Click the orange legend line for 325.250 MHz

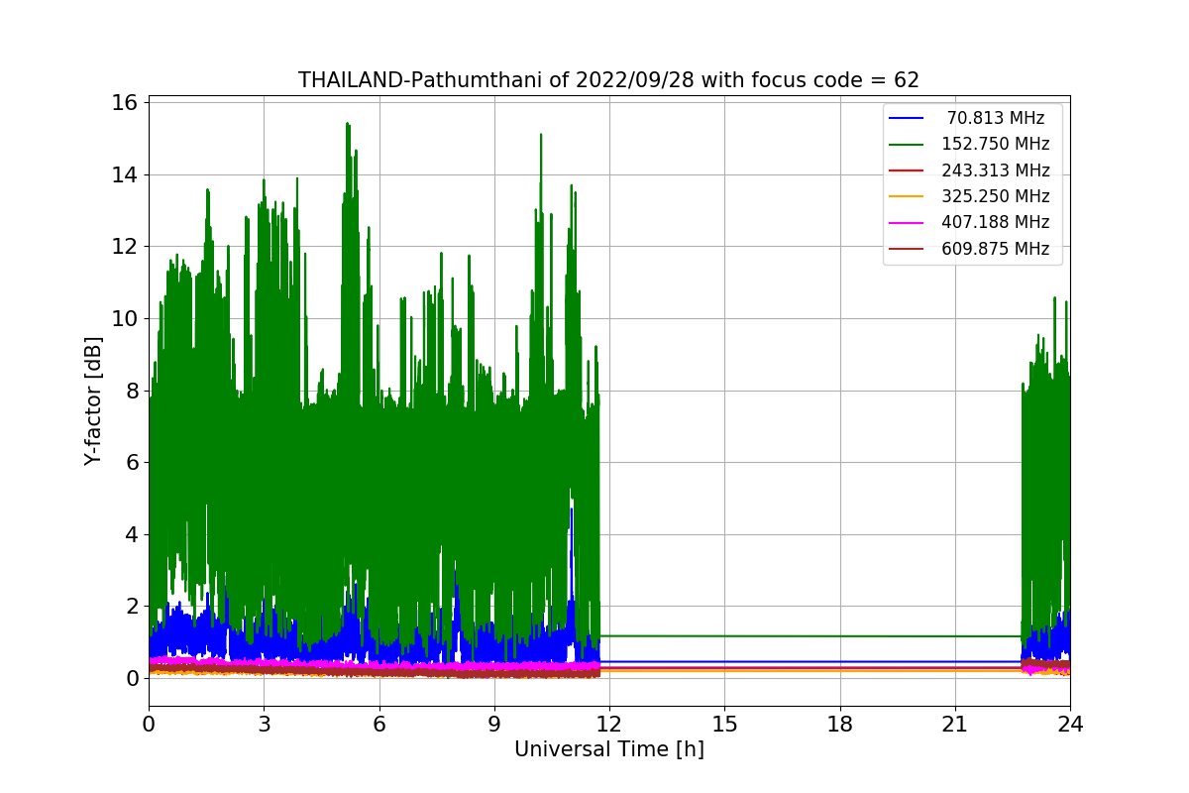pos(907,197)
